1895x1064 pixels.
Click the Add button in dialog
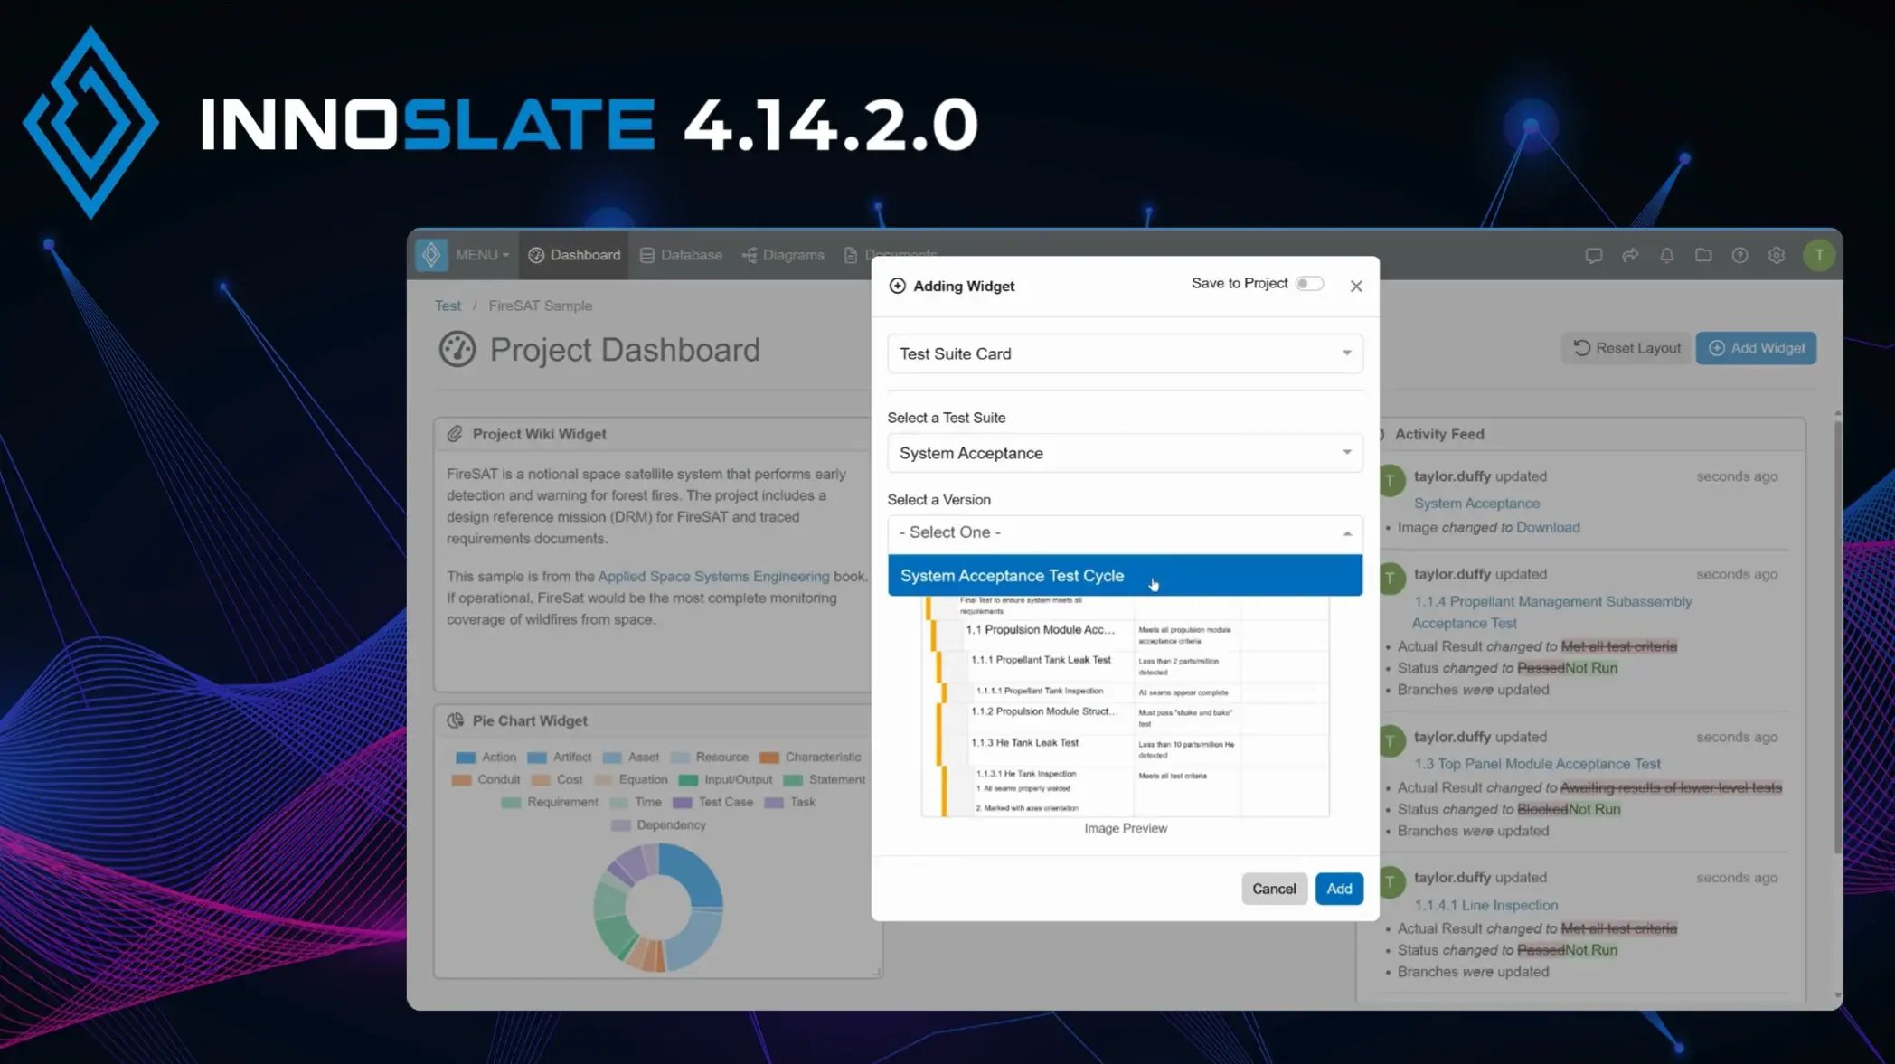pyautogui.click(x=1339, y=889)
